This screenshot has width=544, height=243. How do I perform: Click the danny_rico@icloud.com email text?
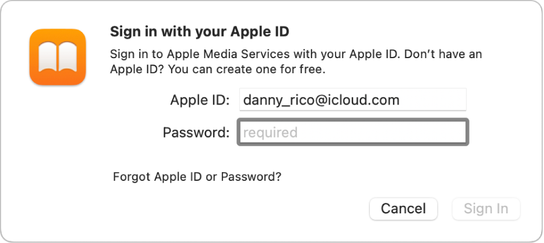(x=322, y=100)
